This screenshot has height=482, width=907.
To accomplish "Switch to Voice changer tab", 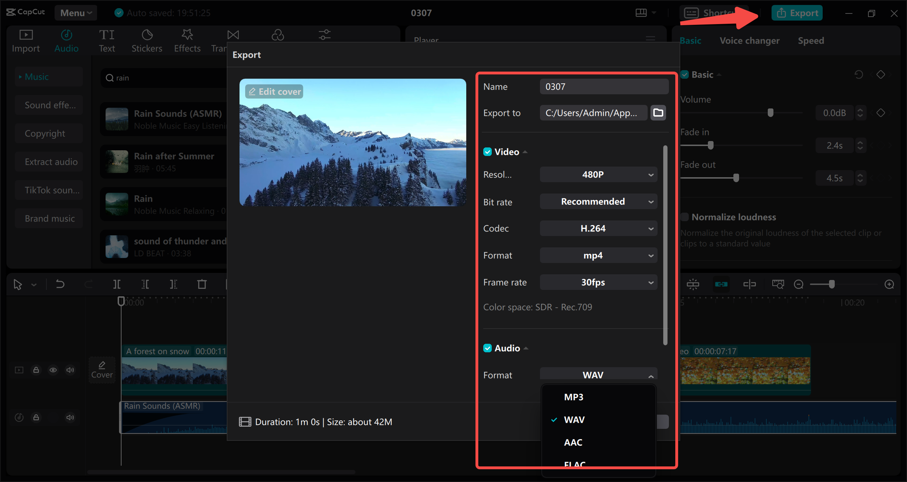I will coord(750,40).
